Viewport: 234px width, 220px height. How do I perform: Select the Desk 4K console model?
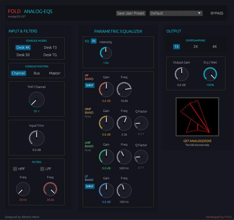click(x=23, y=48)
